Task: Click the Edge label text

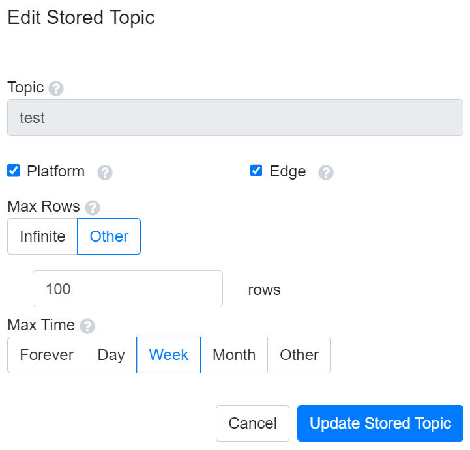Action: point(287,171)
